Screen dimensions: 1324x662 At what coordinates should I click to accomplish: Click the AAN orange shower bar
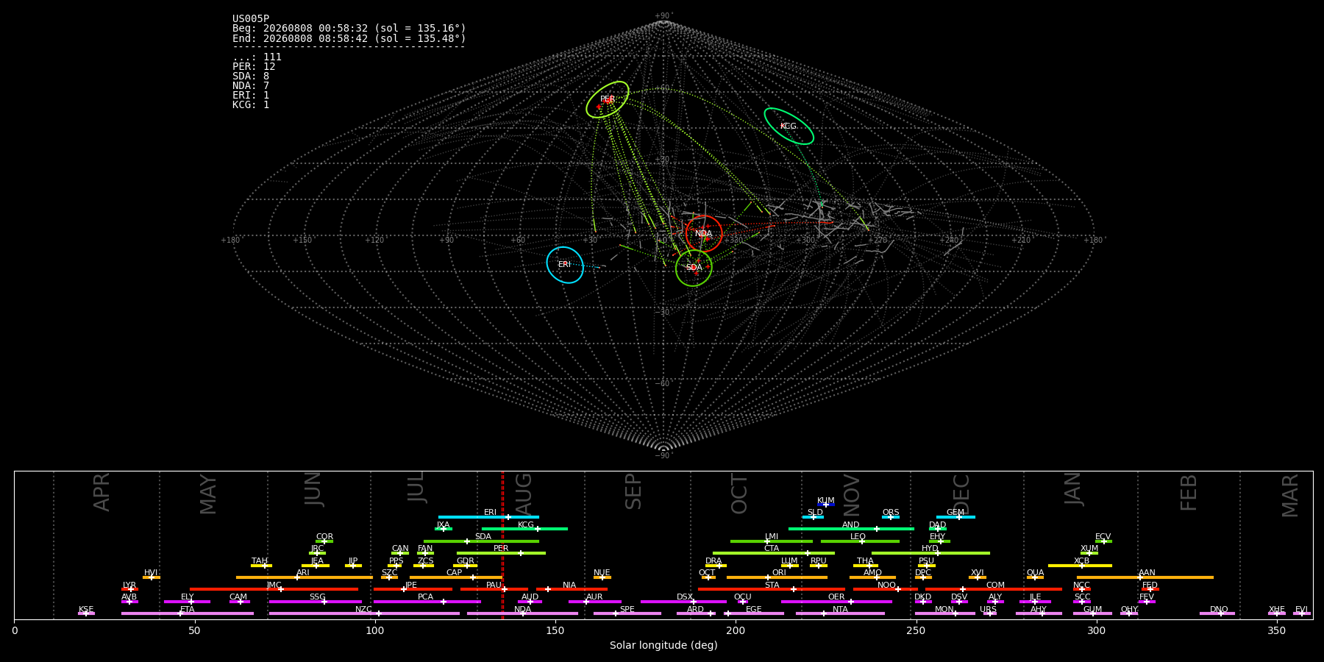pos(1145,577)
